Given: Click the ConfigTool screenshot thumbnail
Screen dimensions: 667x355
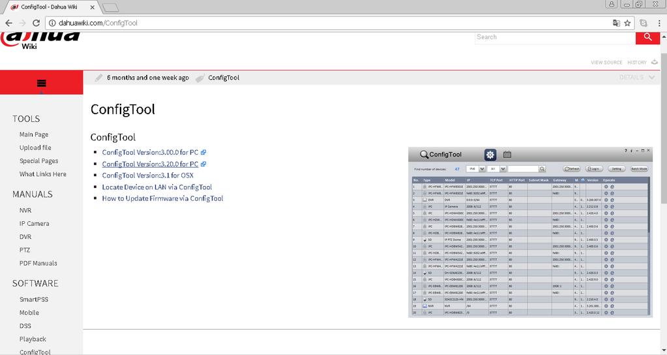Looking at the screenshot, I should tap(530, 232).
